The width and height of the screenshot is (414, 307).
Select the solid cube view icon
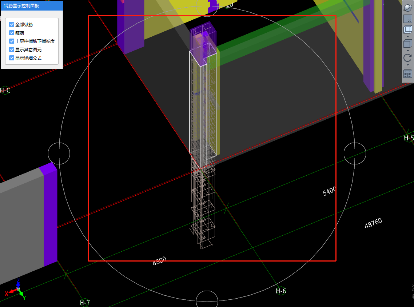point(408,44)
